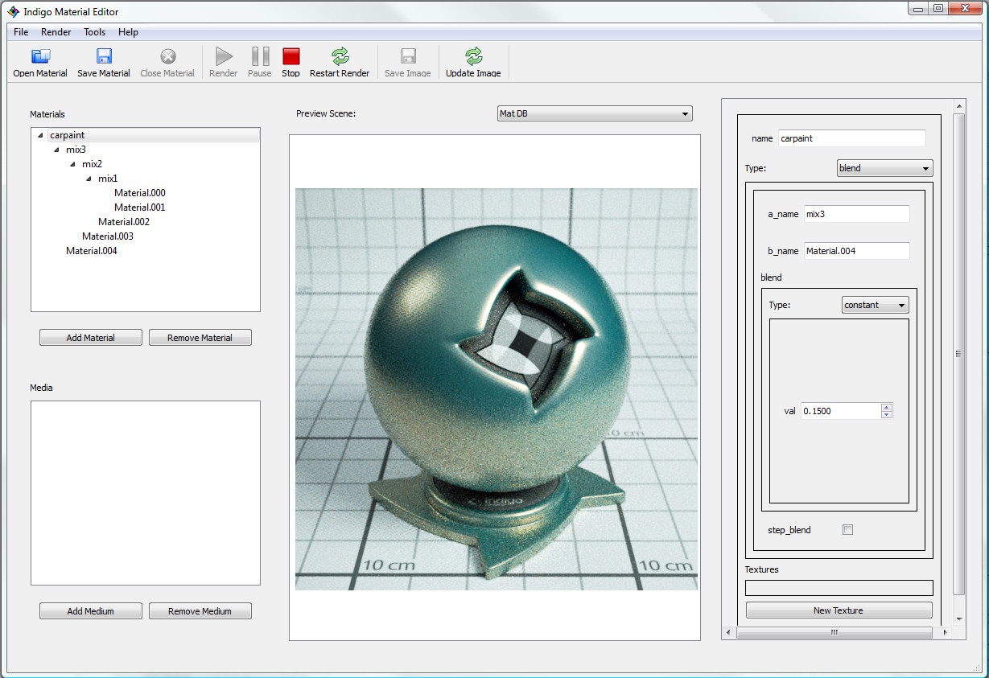
Task: Select Material.001 in the tree
Action: (140, 208)
